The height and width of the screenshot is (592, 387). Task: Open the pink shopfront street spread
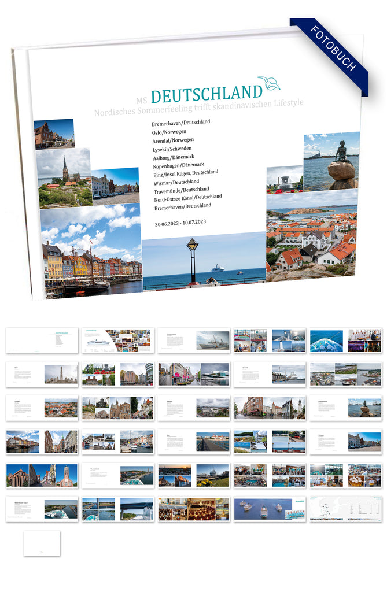(194, 374)
